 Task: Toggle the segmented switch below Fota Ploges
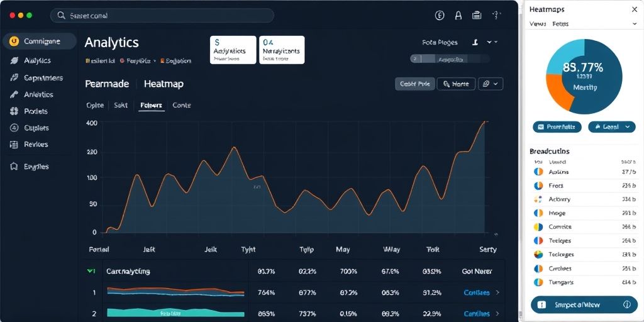[450, 58]
